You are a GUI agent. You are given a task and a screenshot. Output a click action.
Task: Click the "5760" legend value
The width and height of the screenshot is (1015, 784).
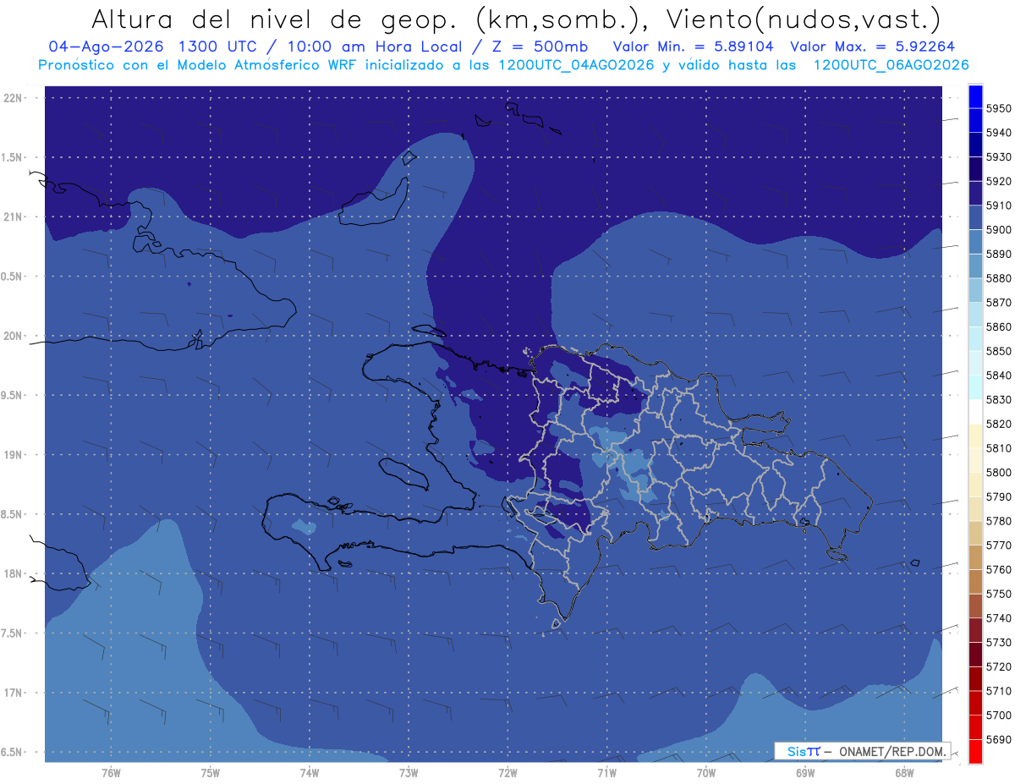[x=999, y=569]
